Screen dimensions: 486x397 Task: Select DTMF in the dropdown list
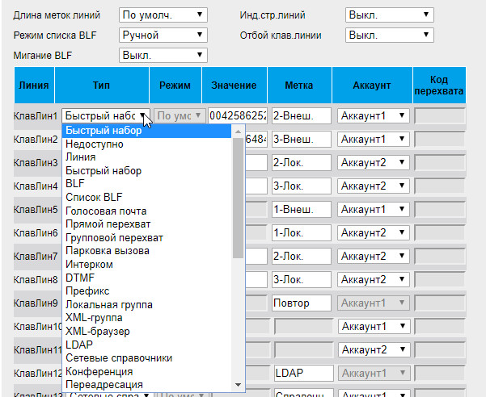[x=80, y=278]
